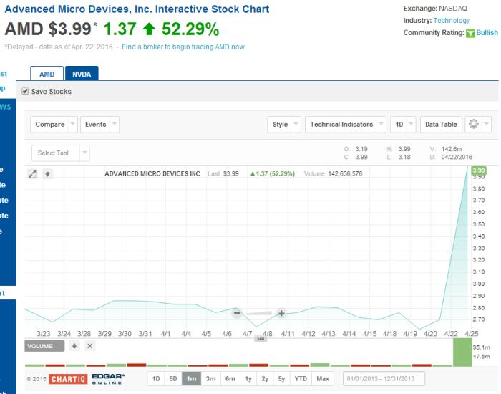This screenshot has width=501, height=394.
Task: Select the 1m range button
Action: coord(191,379)
